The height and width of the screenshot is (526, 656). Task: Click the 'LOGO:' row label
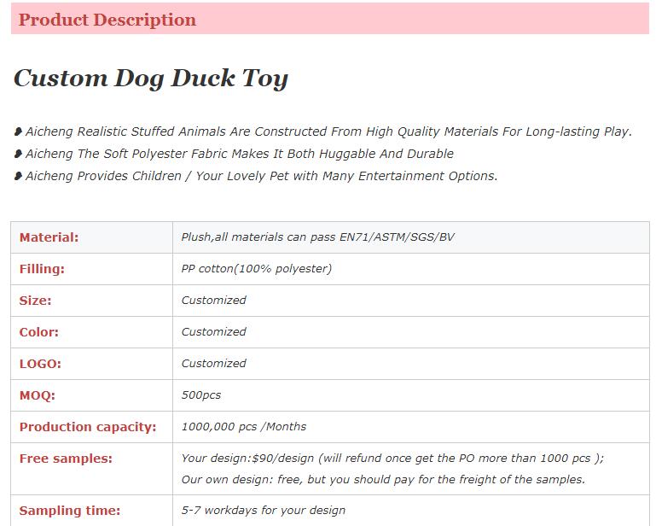point(40,364)
